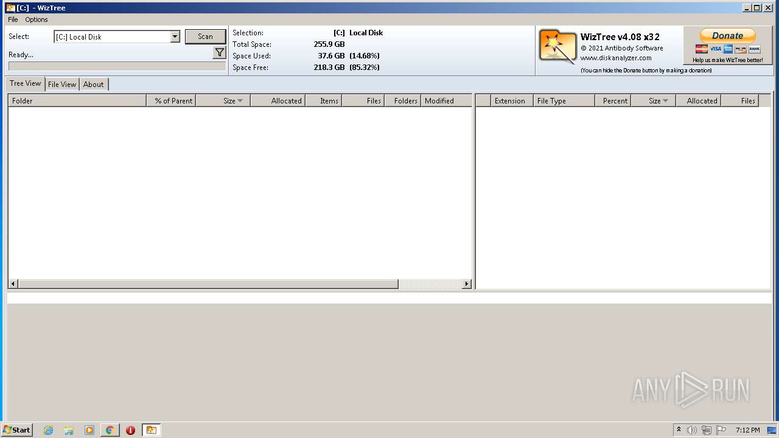Select WizTree taskbar button
779x438 pixels.
point(151,430)
